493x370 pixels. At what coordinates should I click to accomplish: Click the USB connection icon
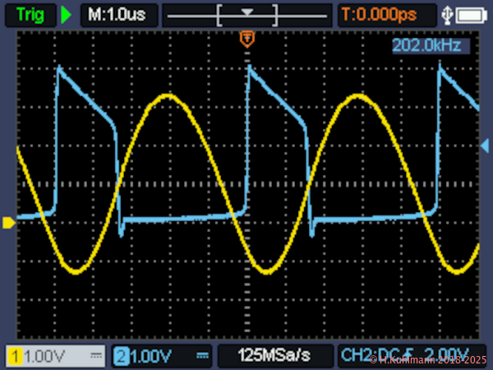click(x=447, y=15)
